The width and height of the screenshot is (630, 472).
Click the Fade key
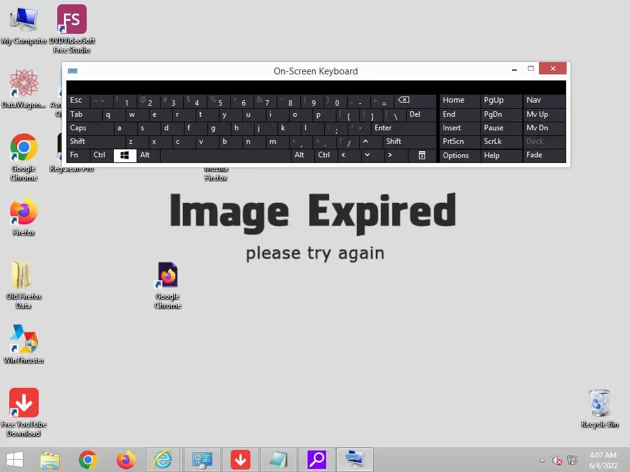pyautogui.click(x=544, y=155)
